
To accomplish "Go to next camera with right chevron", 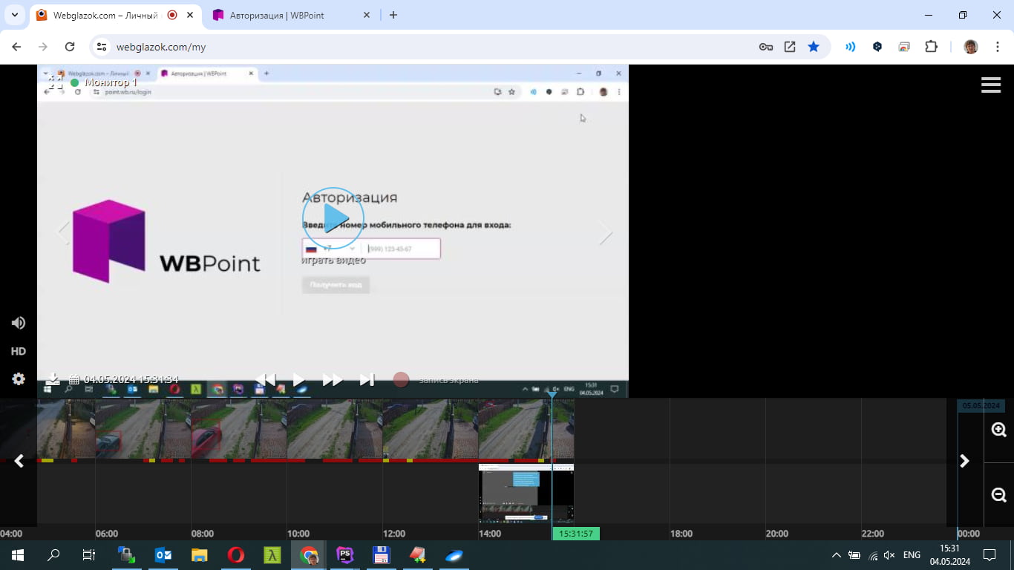I will (606, 232).
